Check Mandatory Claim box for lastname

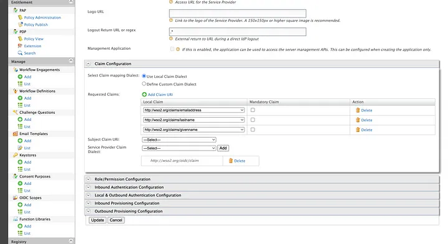click(253, 120)
